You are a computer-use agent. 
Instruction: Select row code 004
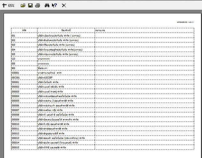13,50
